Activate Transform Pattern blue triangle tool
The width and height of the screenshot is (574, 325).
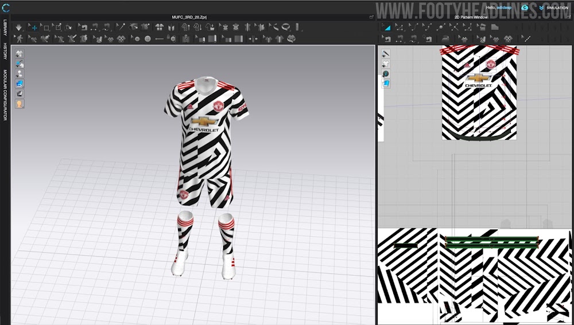387,28
